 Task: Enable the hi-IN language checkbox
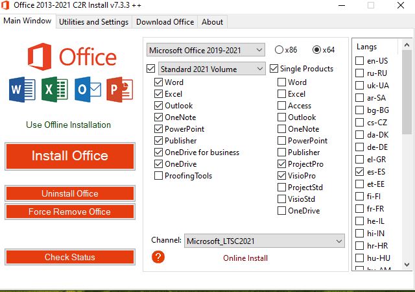(359, 233)
